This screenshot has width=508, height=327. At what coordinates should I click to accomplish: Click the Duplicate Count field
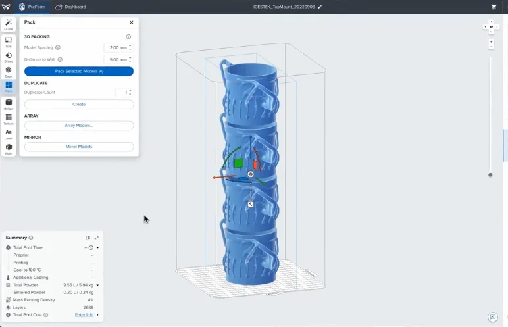pos(124,92)
